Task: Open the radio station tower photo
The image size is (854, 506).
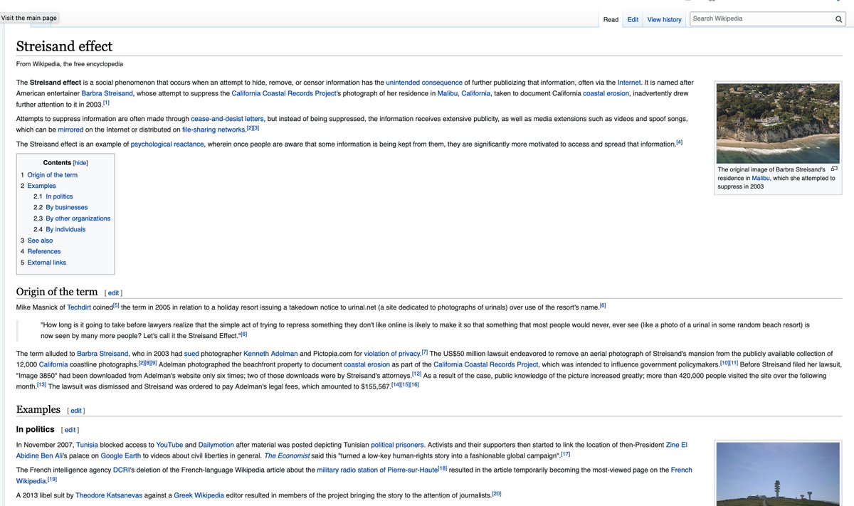Action: (x=777, y=474)
